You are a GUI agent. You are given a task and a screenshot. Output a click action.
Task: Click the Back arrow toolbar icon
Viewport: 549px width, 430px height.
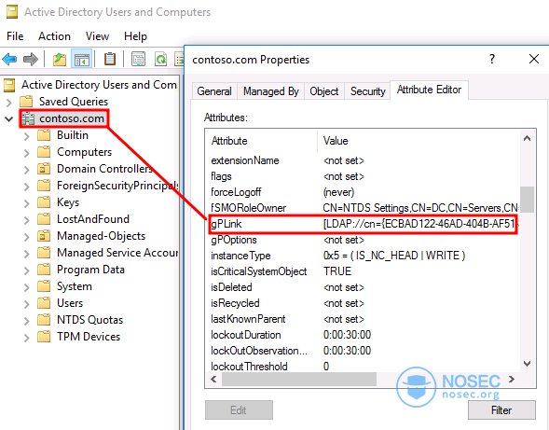[x=9, y=59]
